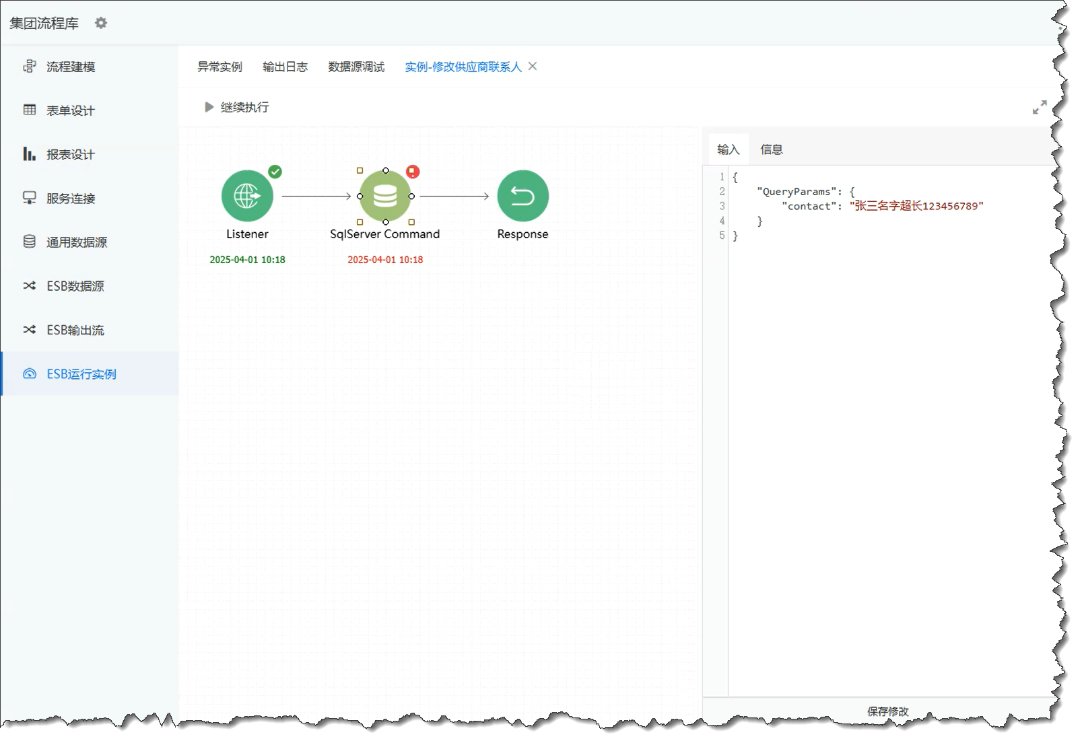Select the 输入 panel tab

coord(728,149)
